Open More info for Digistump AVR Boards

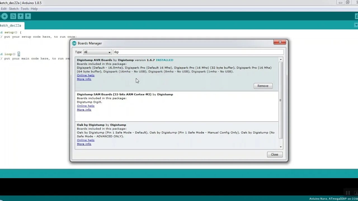point(84,79)
